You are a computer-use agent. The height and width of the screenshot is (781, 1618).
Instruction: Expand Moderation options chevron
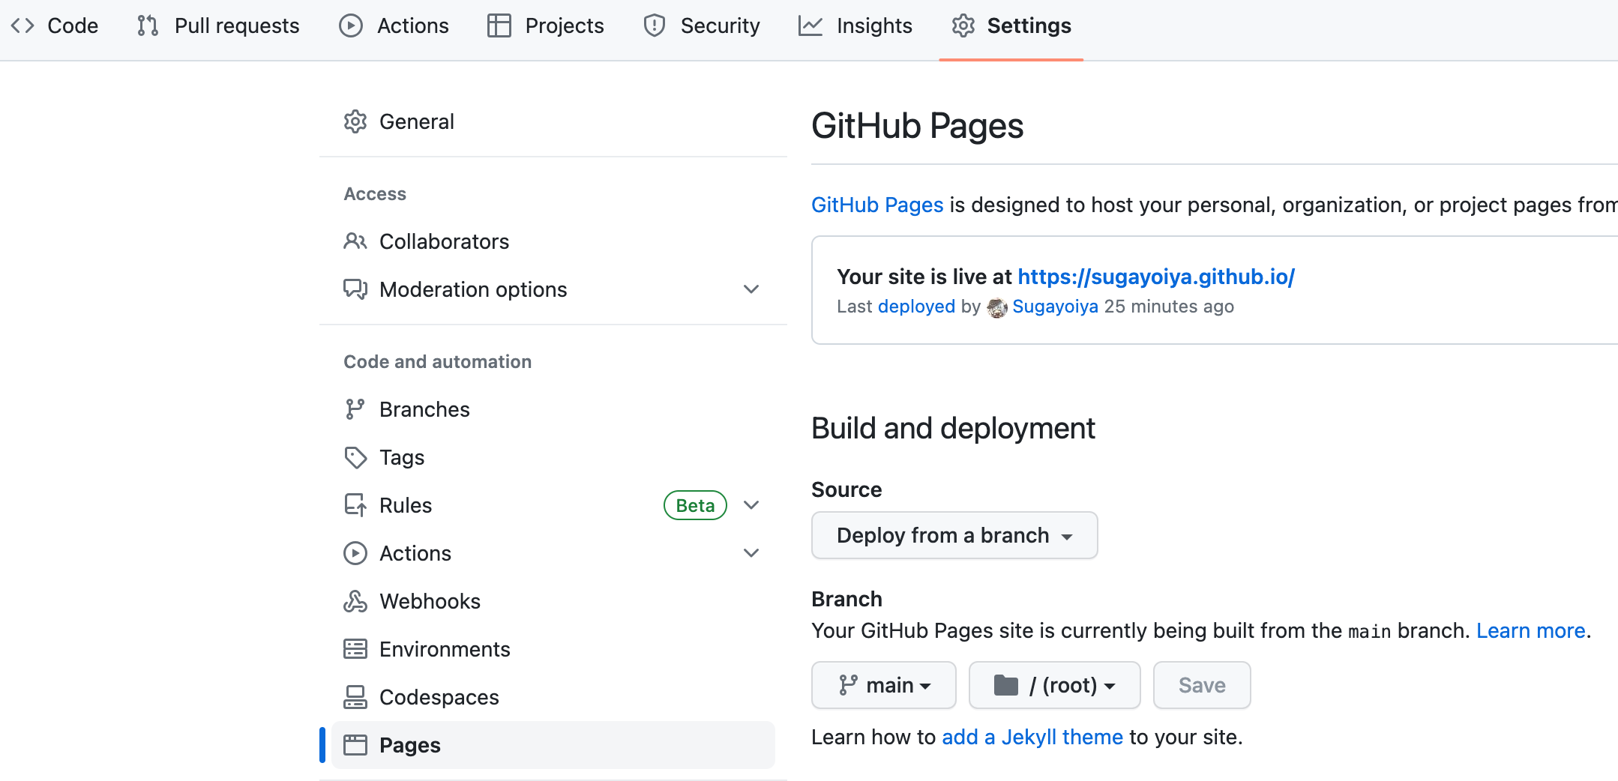click(751, 289)
